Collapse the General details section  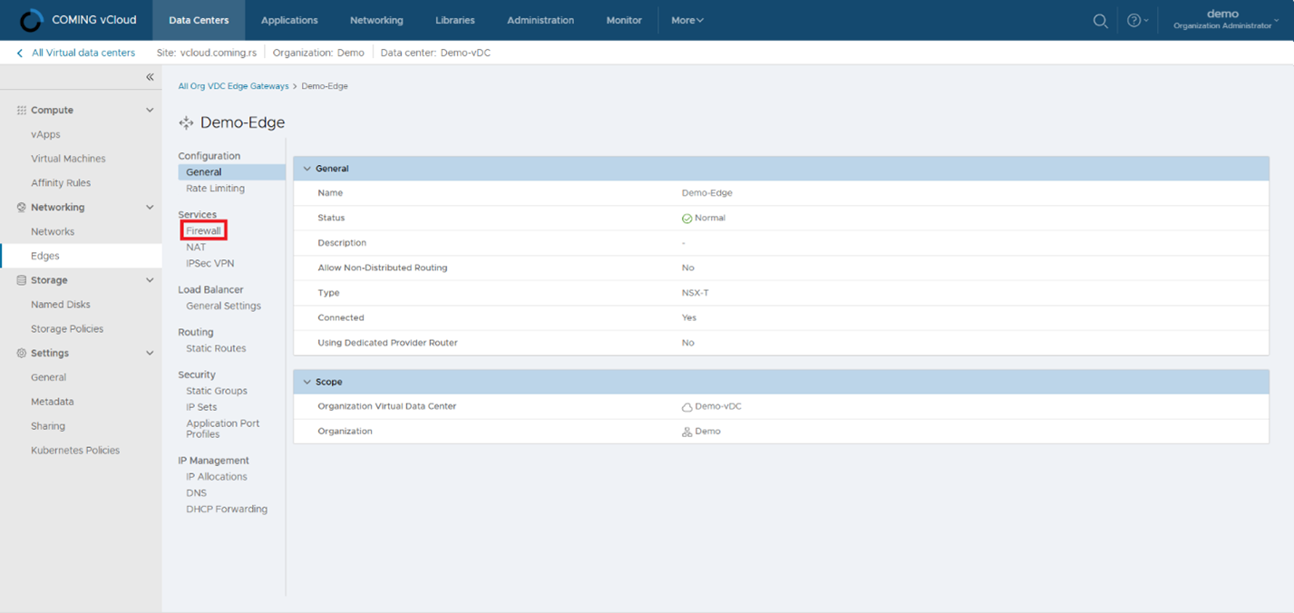click(306, 169)
